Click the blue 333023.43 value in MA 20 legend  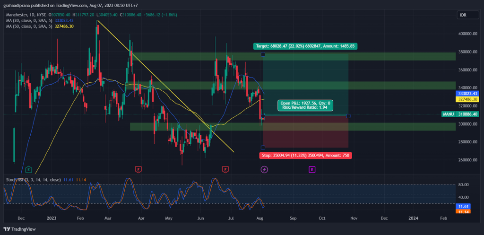click(65, 20)
